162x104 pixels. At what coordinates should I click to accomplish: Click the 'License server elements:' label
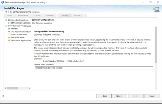pyautogui.click(x=44, y=64)
